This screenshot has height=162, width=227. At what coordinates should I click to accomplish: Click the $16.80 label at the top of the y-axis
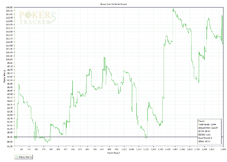pyautogui.click(x=9, y=7)
